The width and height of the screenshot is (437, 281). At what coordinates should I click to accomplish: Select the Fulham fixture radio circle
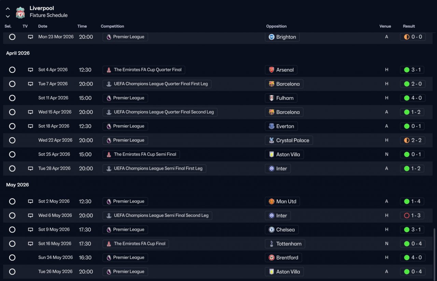(x=12, y=98)
